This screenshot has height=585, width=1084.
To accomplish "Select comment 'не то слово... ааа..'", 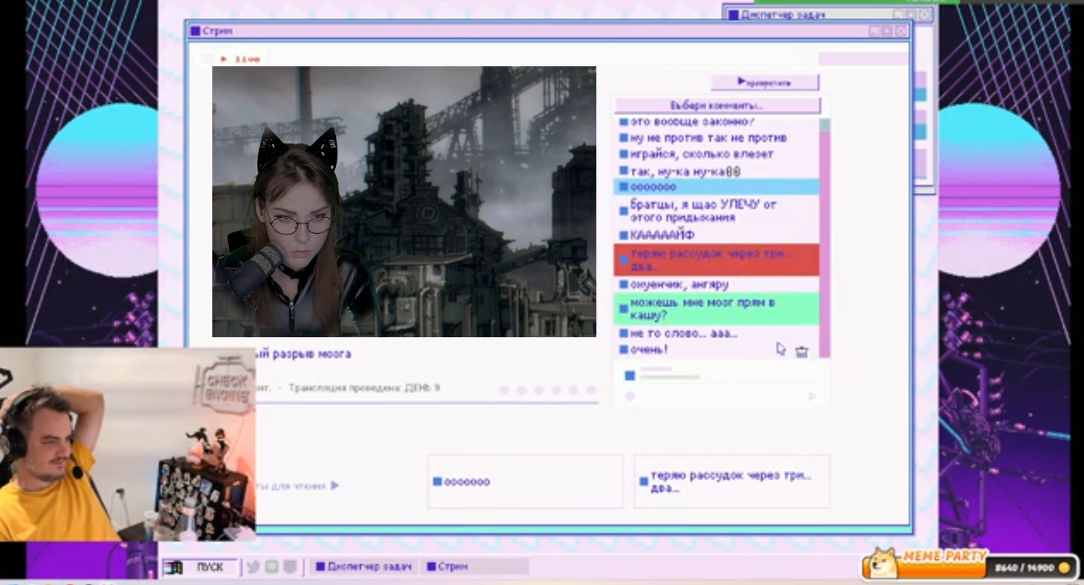I will [717, 333].
